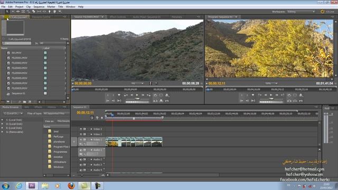The image size is (338, 190).
Task: Mute Audio 2 track output speaker
Action: pos(81,159)
